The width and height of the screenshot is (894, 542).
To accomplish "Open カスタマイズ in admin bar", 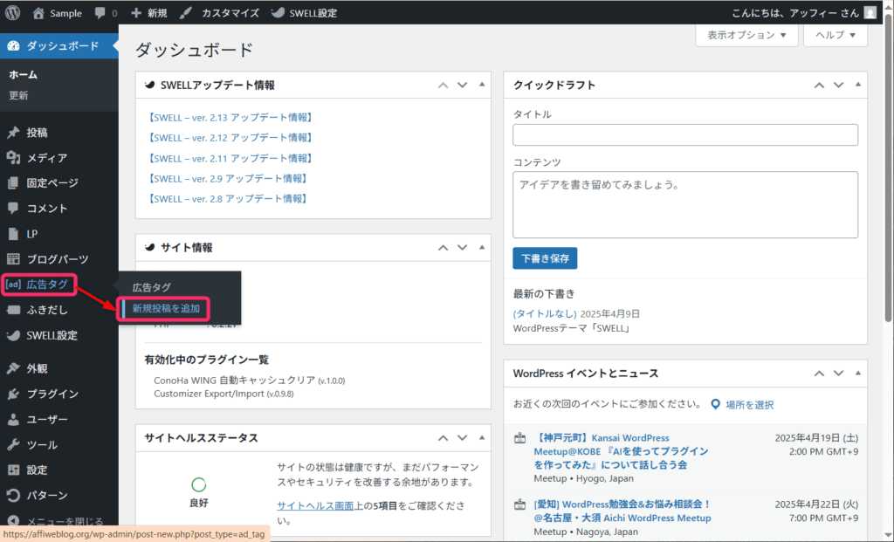I will [219, 12].
